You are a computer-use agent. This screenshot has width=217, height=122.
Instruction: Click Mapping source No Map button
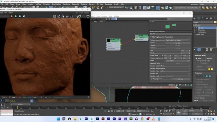pyautogui.click(x=181, y=79)
